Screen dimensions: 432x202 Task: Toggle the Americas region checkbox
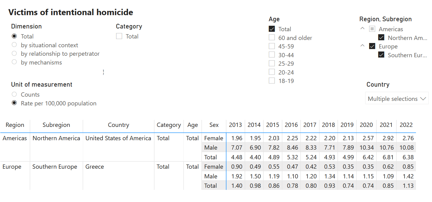pyautogui.click(x=372, y=29)
